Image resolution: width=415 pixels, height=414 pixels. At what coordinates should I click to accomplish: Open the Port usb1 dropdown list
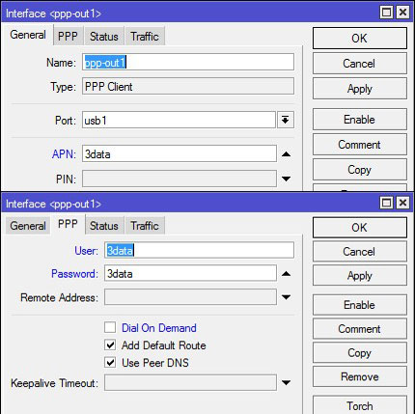point(285,121)
